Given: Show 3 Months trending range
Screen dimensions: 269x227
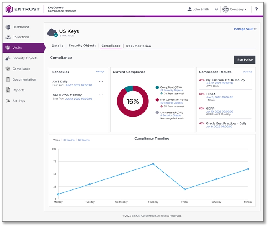Looking at the screenshot, I should coord(69,140).
